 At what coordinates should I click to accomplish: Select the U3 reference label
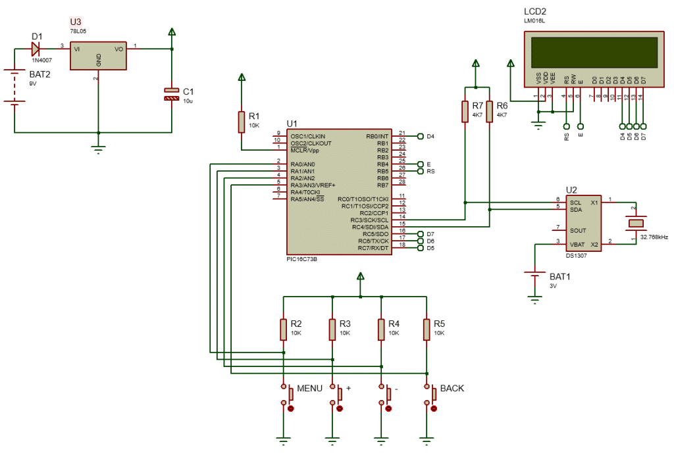pos(76,22)
